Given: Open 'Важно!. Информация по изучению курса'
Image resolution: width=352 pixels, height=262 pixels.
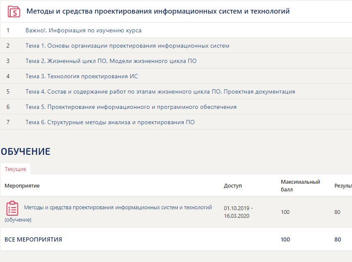Looking at the screenshot, I should 83,31.
